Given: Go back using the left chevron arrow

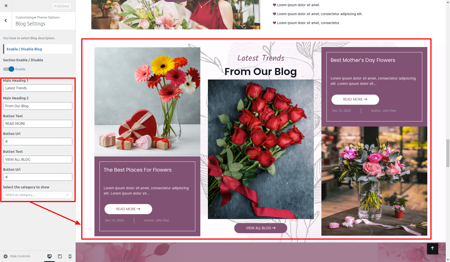Looking at the screenshot, I should 6,20.
